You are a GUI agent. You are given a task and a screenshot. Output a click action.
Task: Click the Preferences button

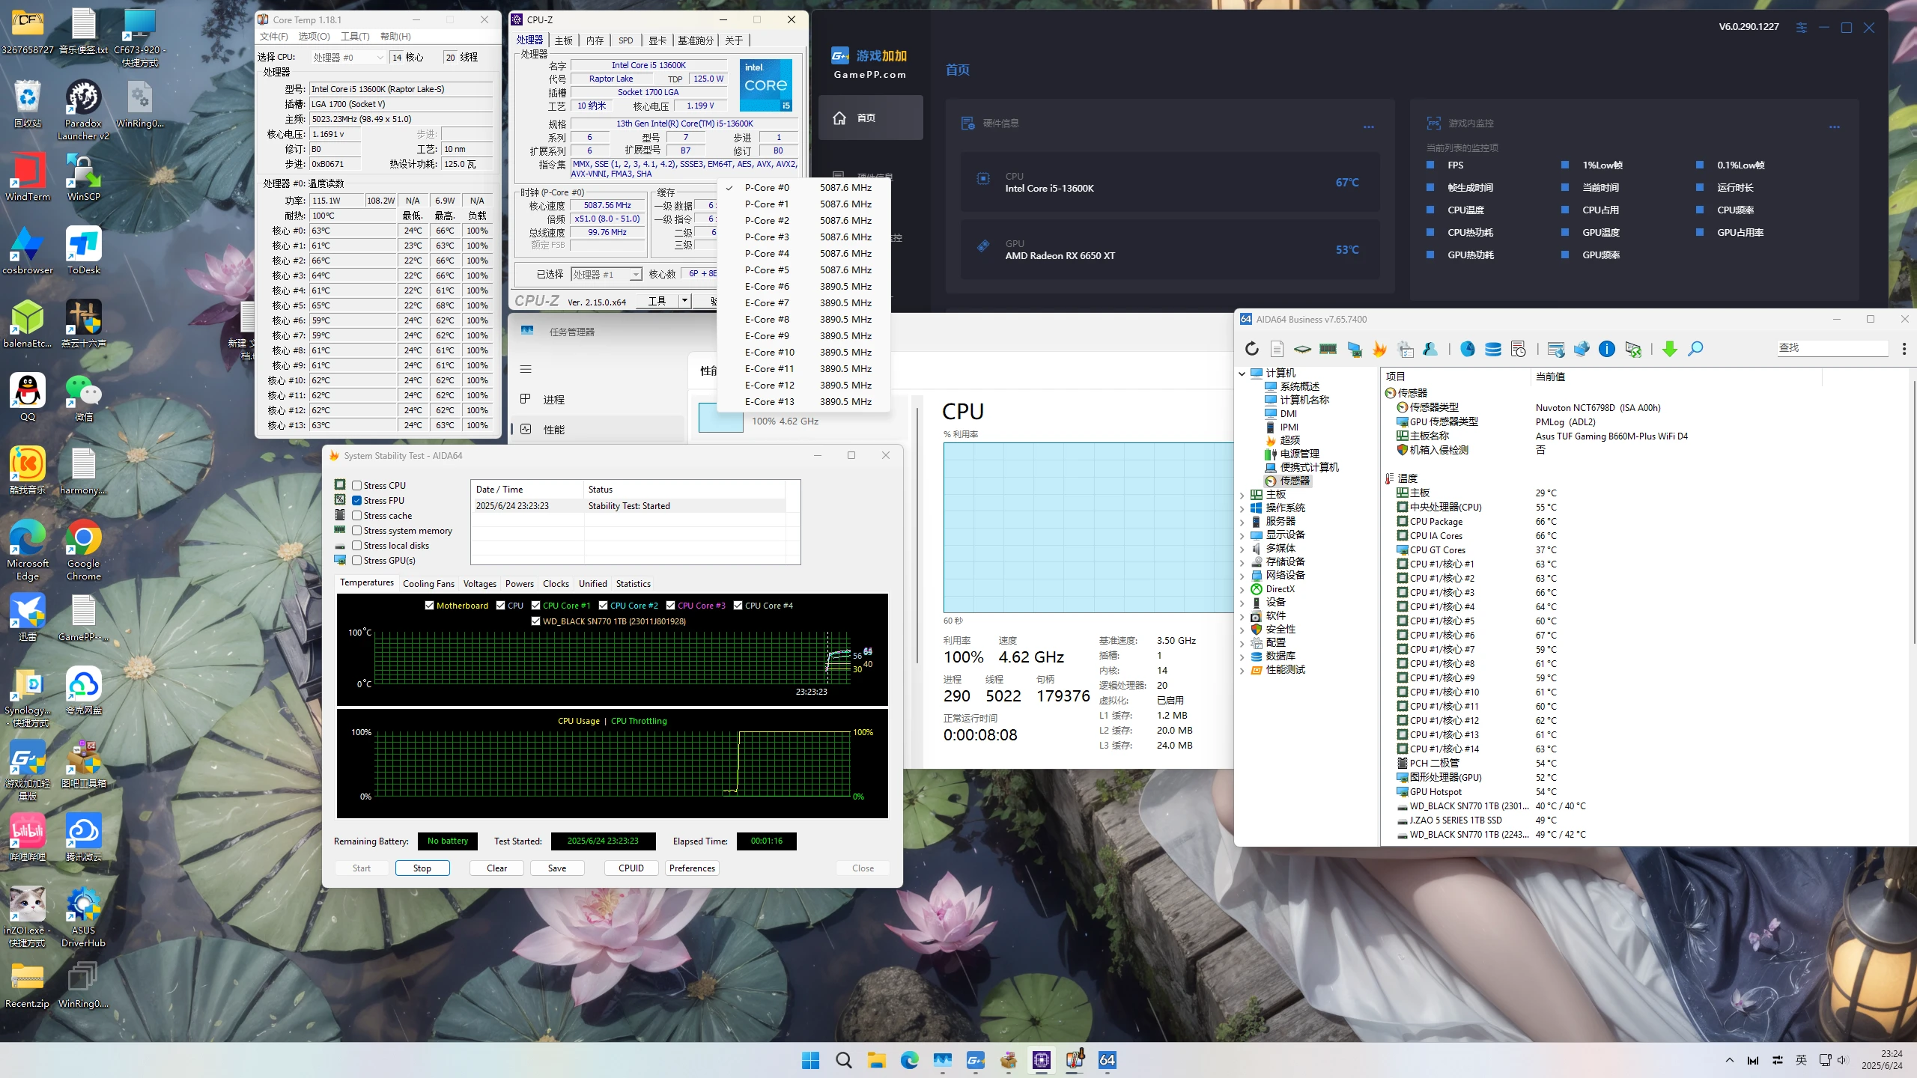pos(692,868)
